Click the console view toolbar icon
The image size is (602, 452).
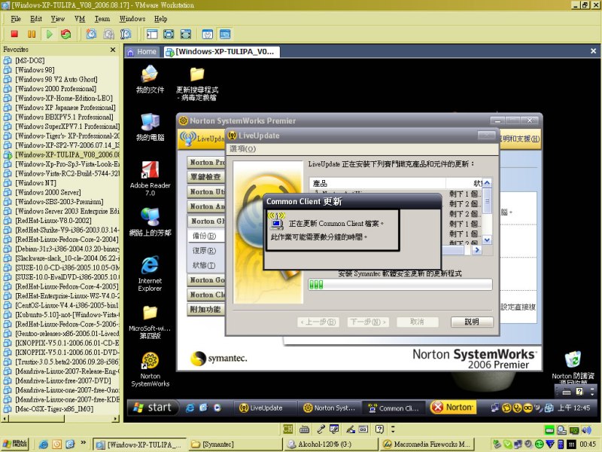(x=225, y=34)
